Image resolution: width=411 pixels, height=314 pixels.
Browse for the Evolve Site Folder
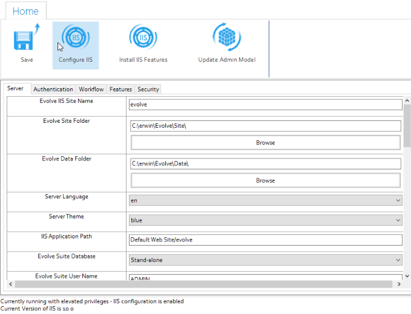(265, 143)
